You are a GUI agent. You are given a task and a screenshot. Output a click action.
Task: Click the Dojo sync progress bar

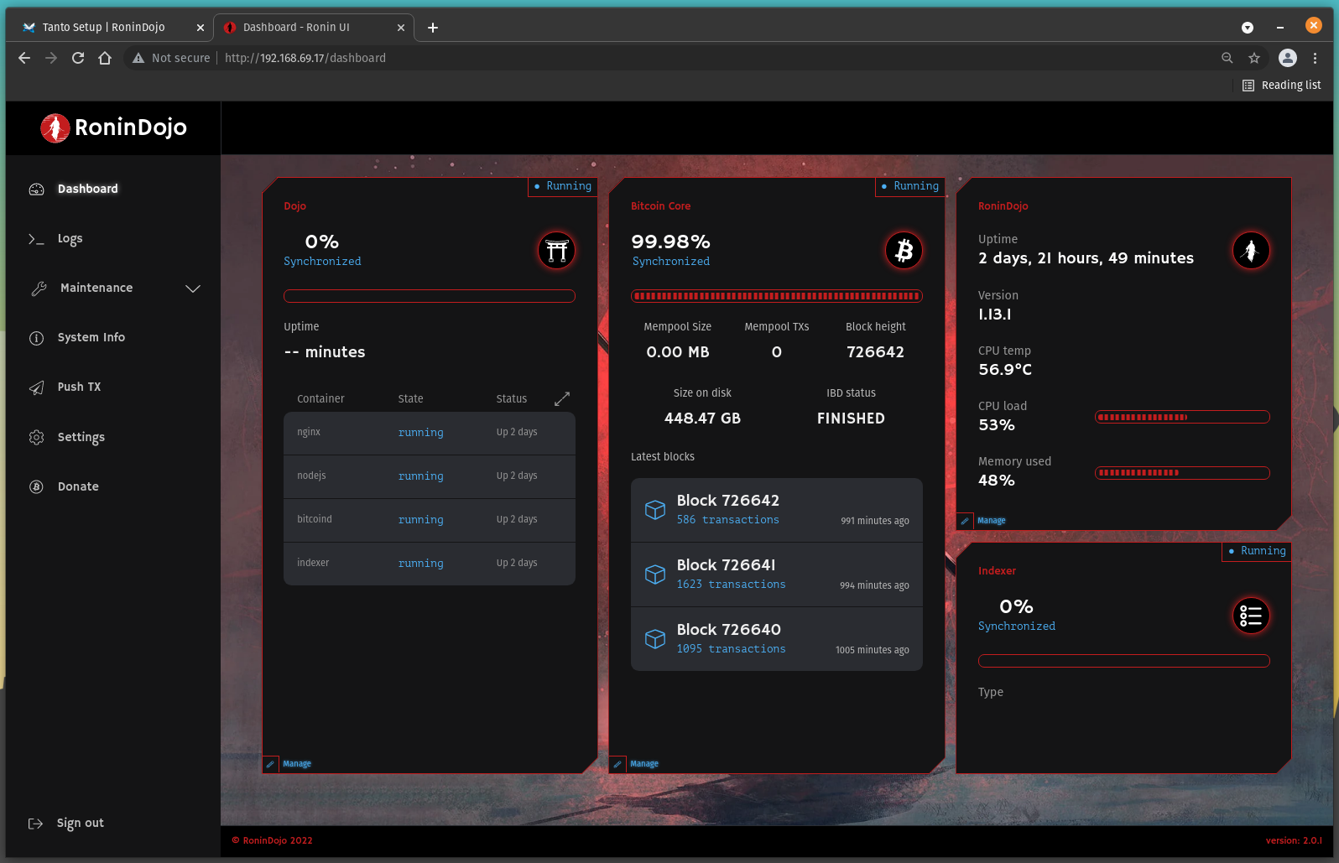[x=430, y=296]
